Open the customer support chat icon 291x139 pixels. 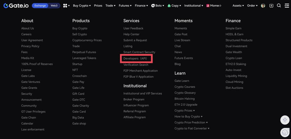285,132
